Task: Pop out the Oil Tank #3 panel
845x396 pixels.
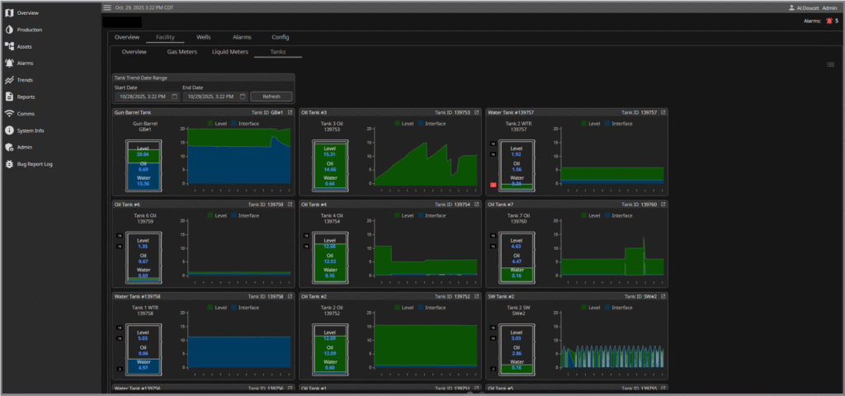Action: pos(478,112)
